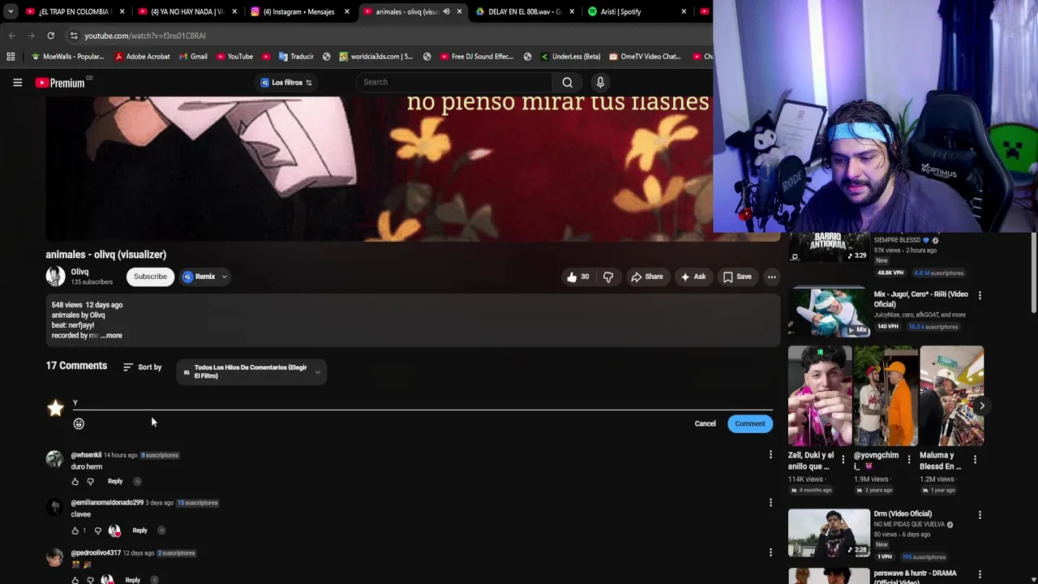
Task: Open the Mix - Jugo!, Cero thumbnail
Action: point(829,311)
